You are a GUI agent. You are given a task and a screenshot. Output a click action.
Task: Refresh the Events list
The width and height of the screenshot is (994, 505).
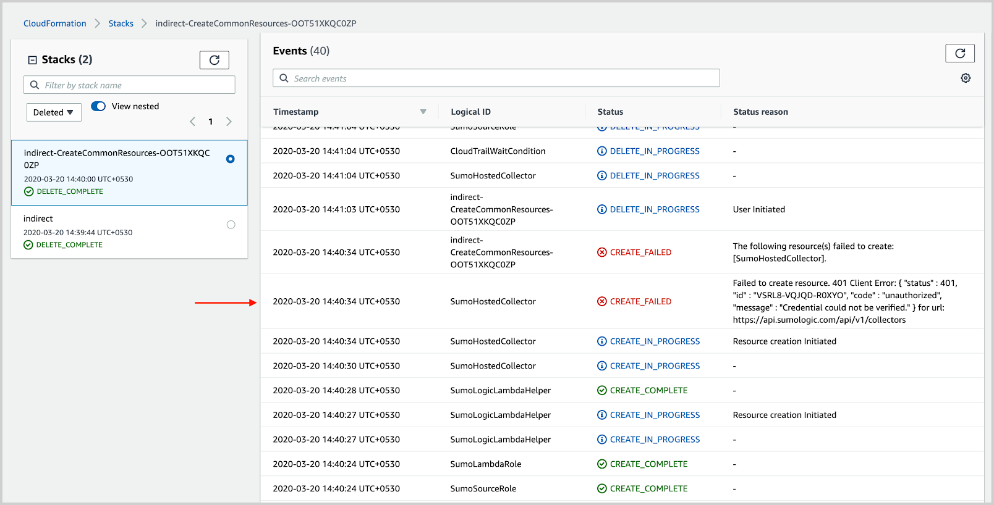[959, 54]
